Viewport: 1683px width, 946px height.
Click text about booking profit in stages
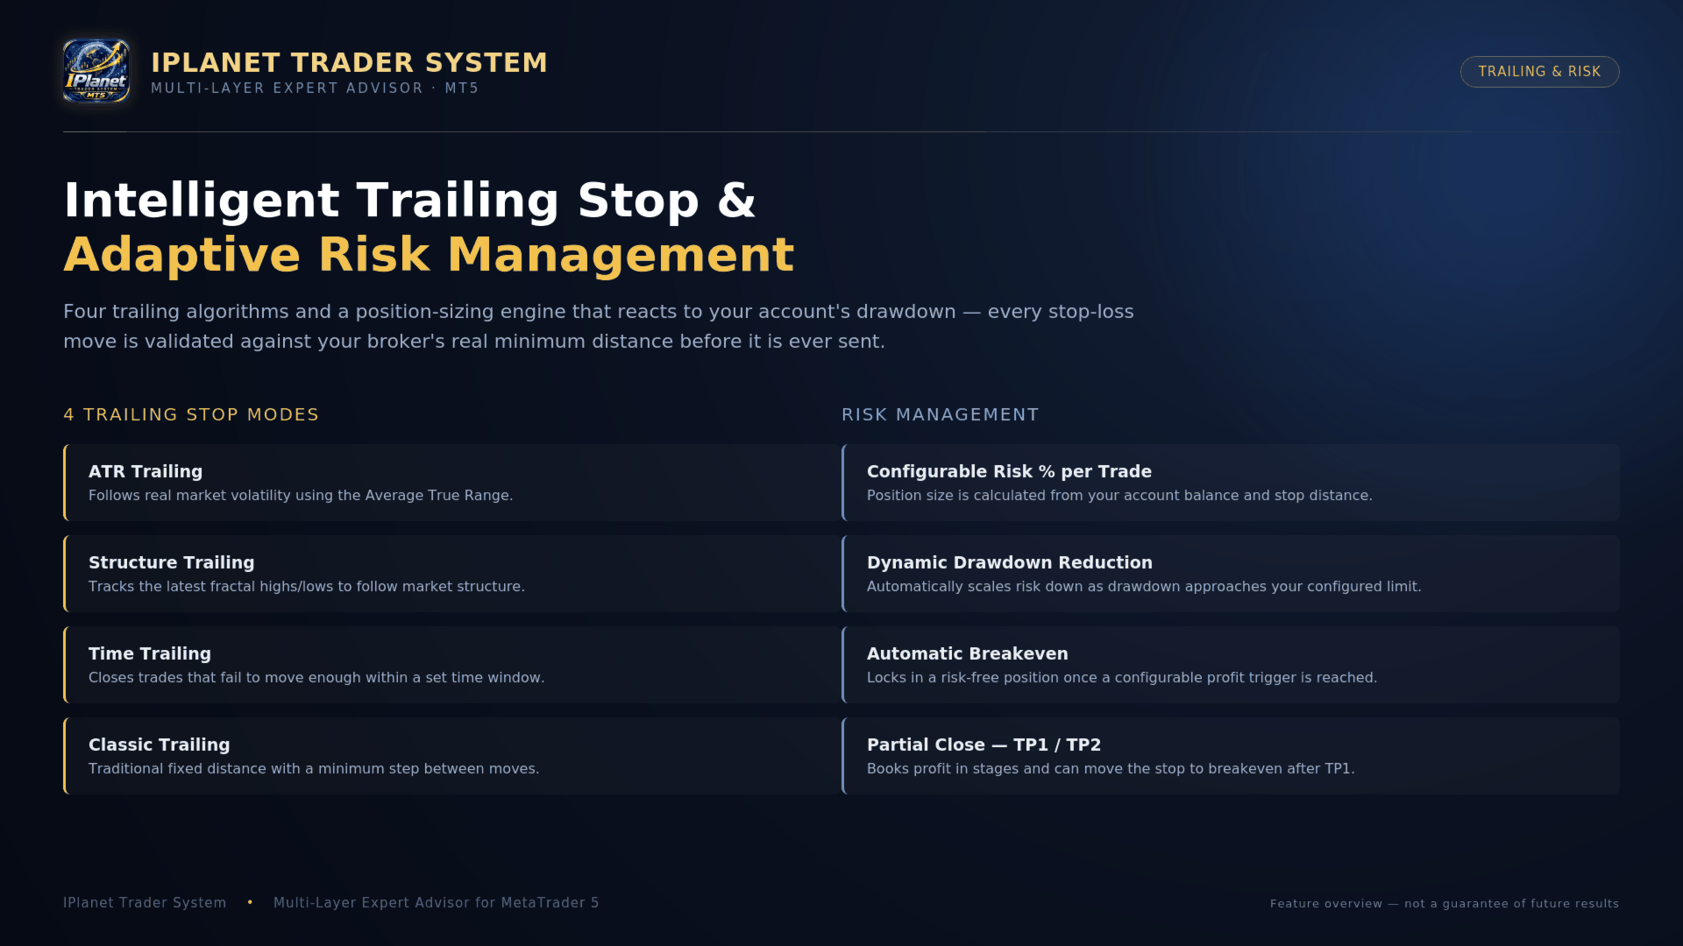[1111, 769]
